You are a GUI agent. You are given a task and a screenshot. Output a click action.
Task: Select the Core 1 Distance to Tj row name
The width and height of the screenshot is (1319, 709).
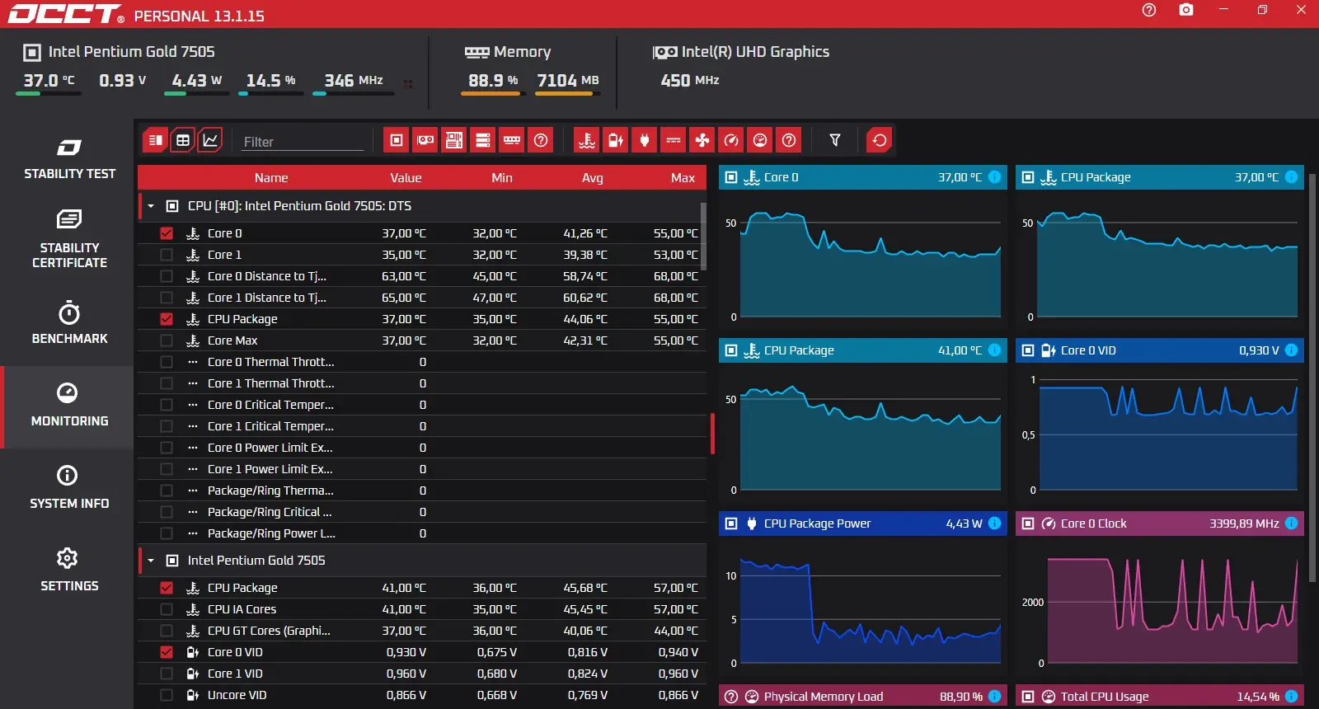pyautogui.click(x=266, y=298)
